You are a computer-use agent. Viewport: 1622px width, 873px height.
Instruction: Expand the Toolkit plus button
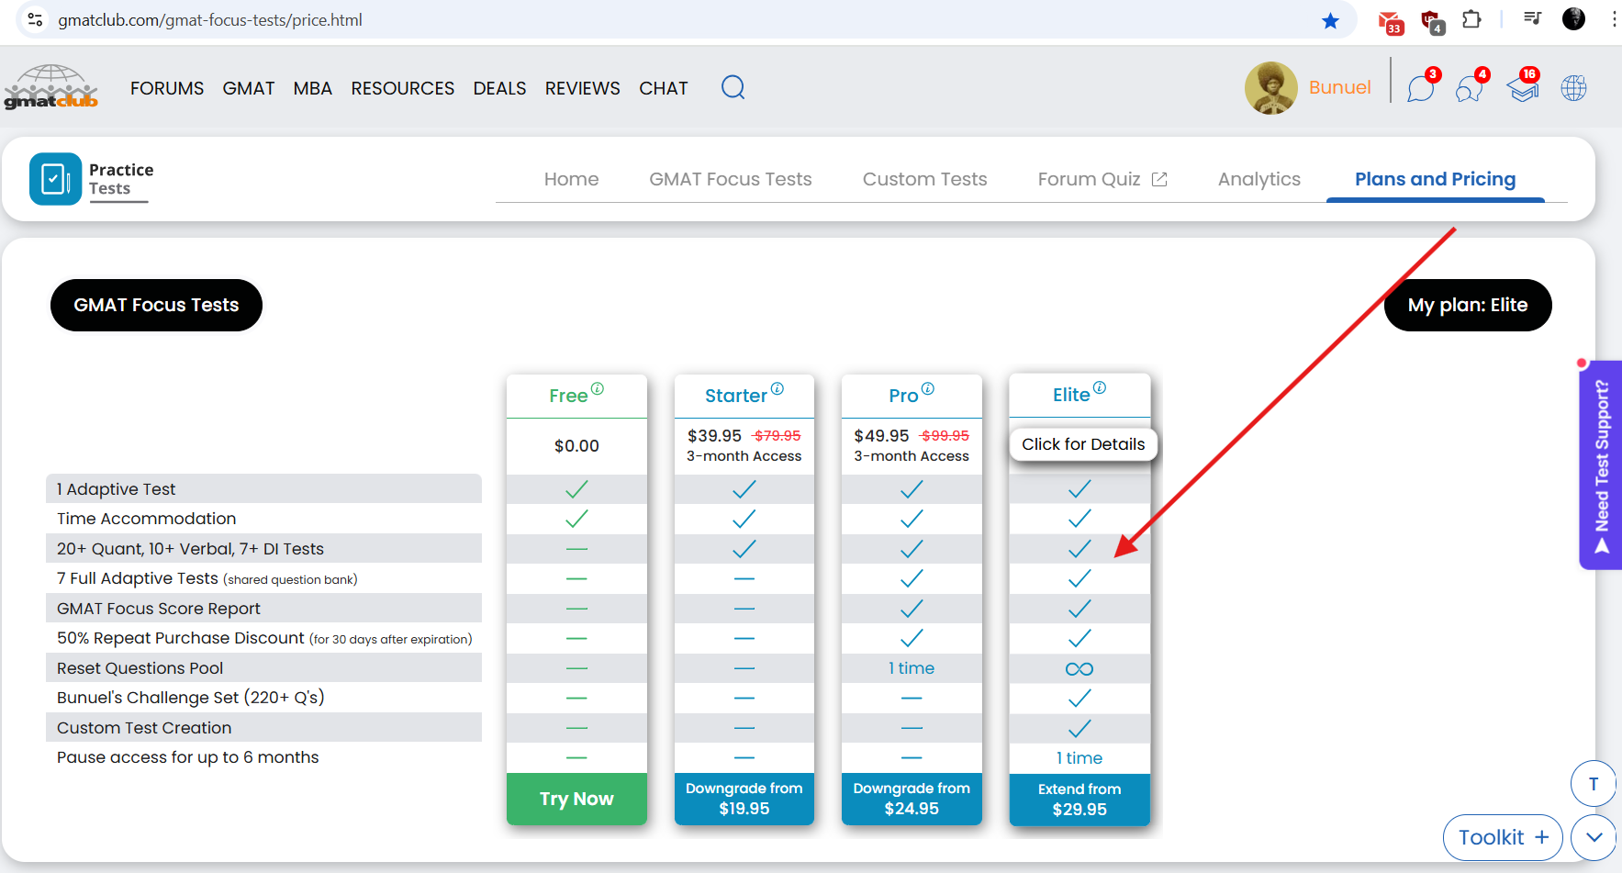point(1503,837)
